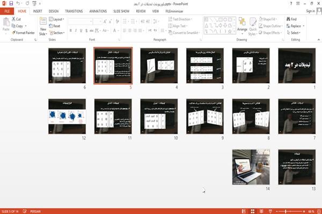
Task: Open the FILEminimizer tab
Action: click(174, 11)
